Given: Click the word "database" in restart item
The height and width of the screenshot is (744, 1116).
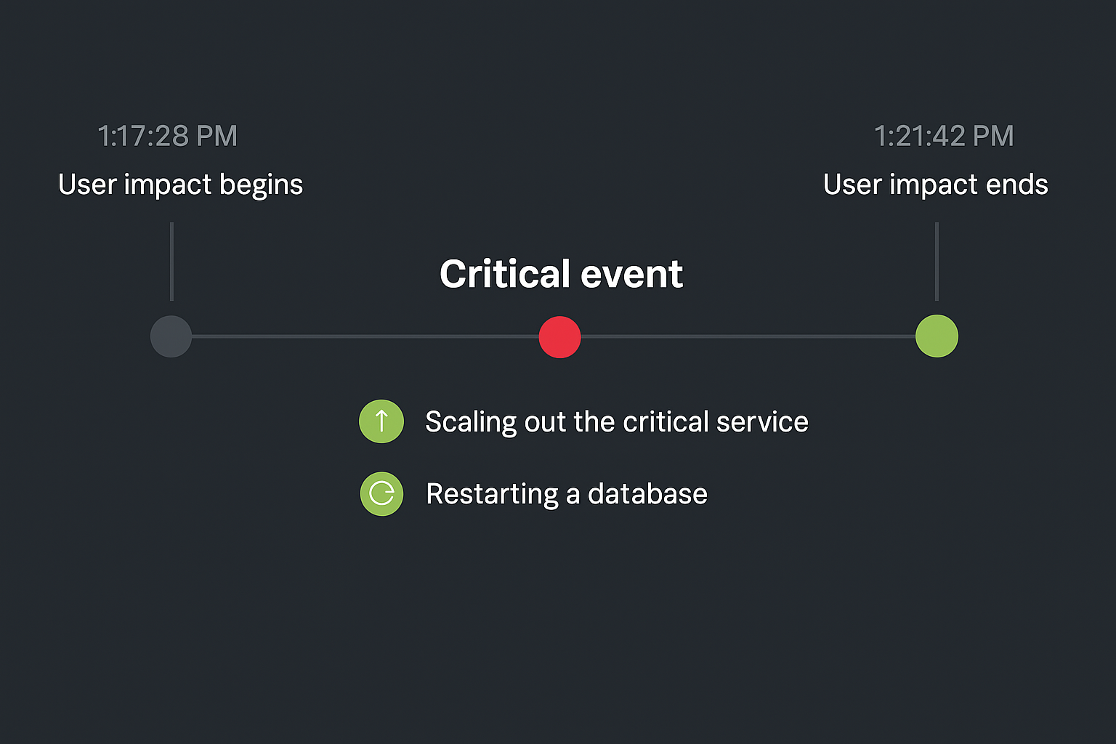Looking at the screenshot, I should [647, 494].
